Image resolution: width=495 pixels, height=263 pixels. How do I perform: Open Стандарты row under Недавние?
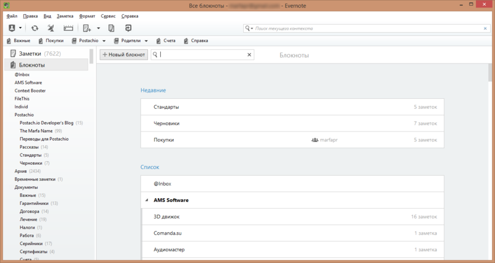click(292, 107)
